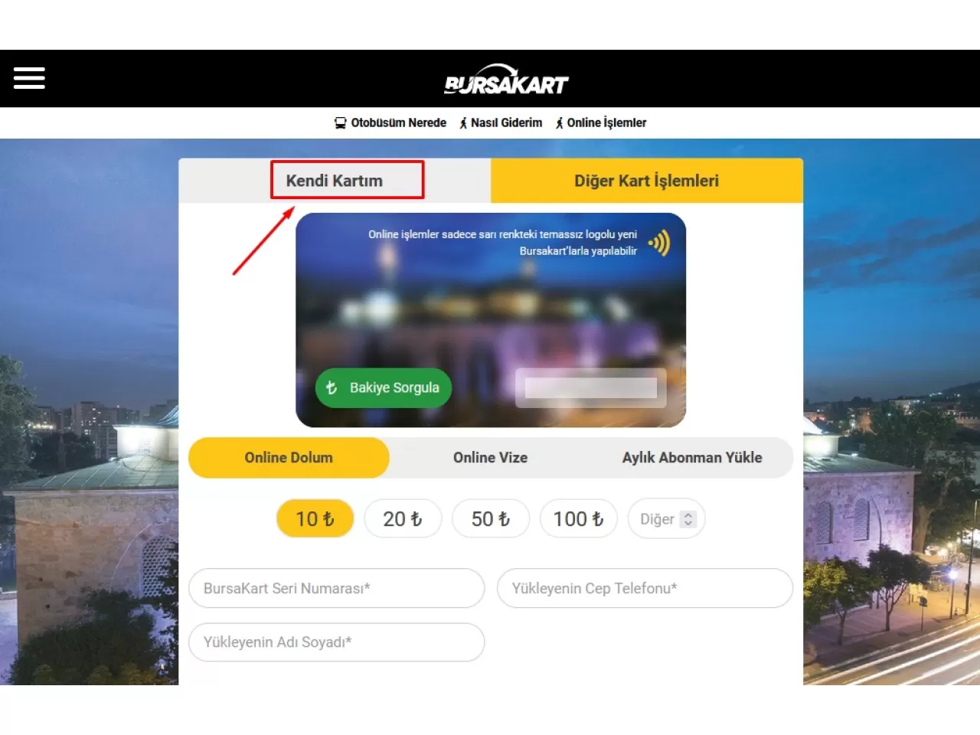Switch to the Kendi Kartım tab
980x735 pixels.
335,181
